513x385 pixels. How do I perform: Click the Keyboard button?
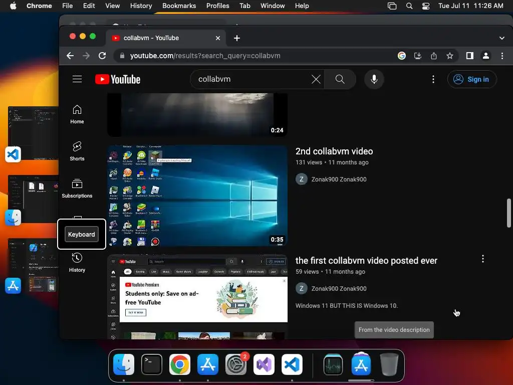[x=82, y=235]
